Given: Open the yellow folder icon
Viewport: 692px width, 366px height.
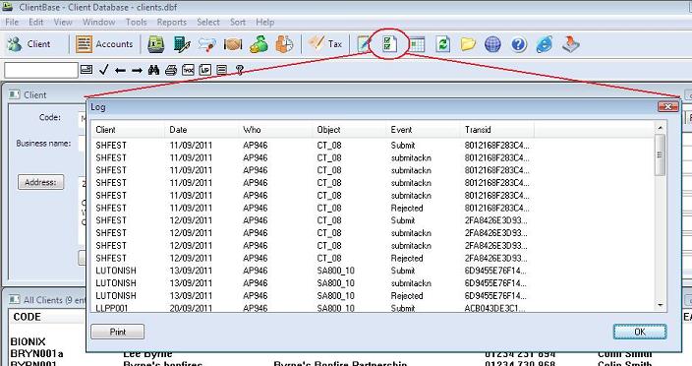Looking at the screenshot, I should pyautogui.click(x=468, y=44).
